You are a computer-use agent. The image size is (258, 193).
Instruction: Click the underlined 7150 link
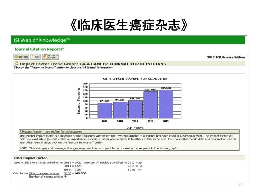coord(68,173)
